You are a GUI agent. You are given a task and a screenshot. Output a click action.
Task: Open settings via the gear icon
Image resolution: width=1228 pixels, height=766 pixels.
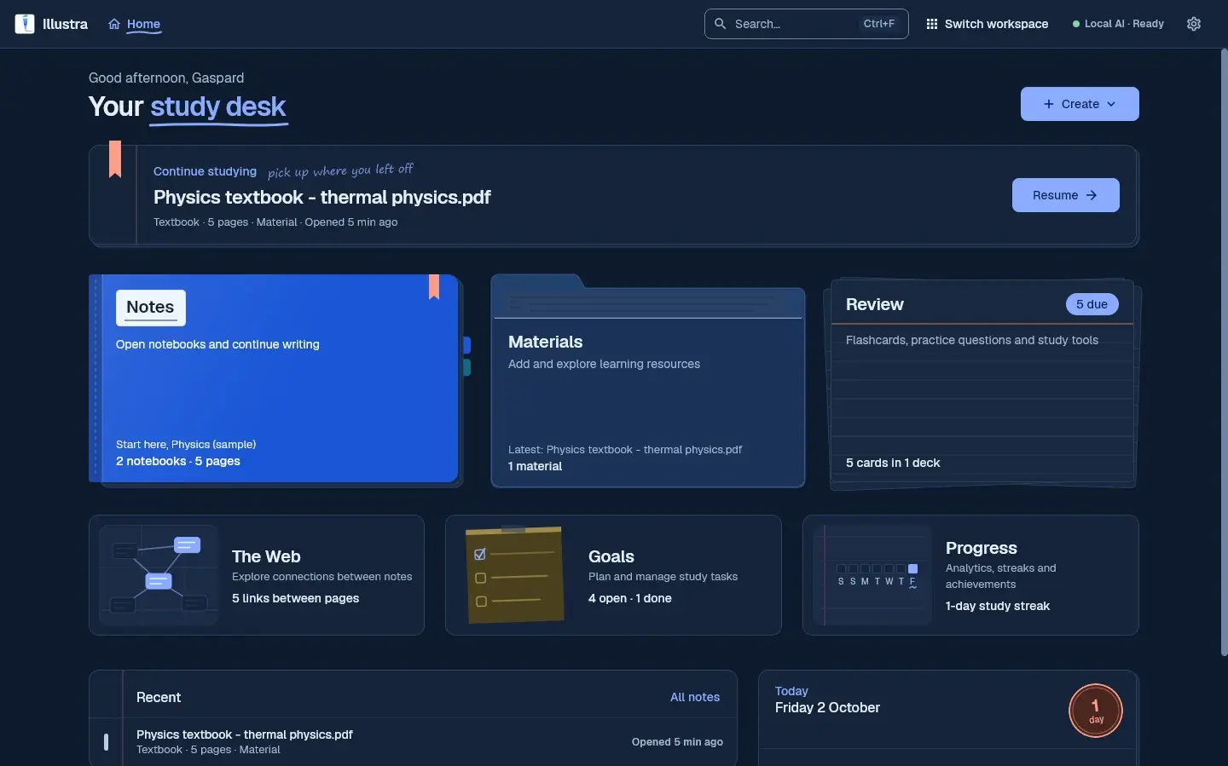[1194, 24]
